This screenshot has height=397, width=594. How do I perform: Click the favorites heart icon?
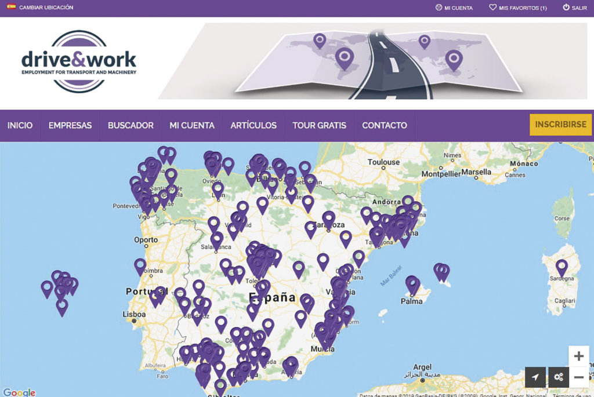point(492,7)
